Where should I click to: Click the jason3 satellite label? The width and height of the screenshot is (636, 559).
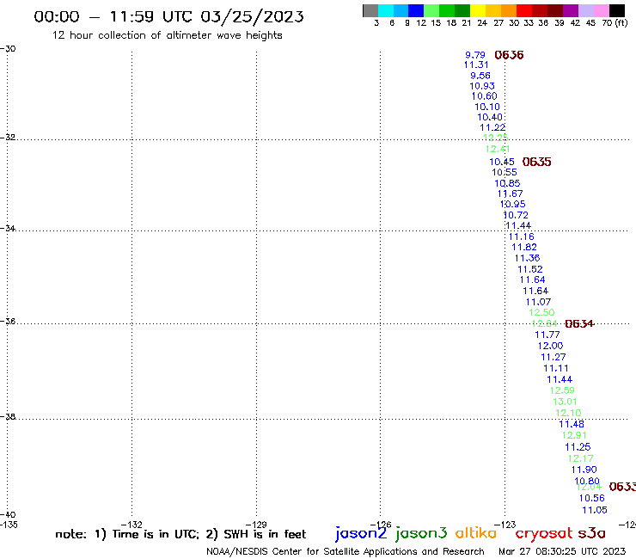coord(421,533)
